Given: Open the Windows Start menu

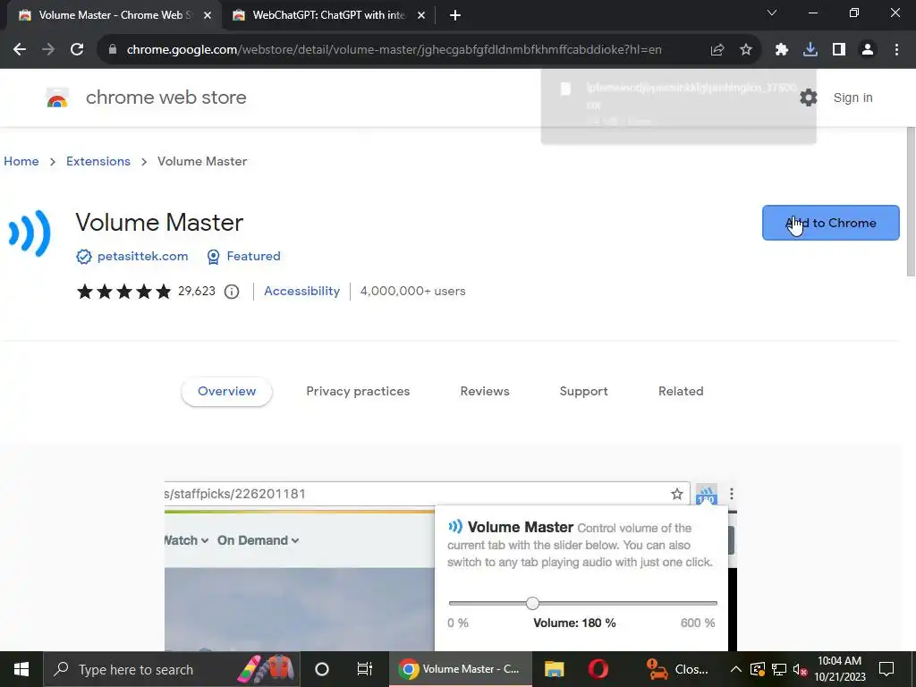Looking at the screenshot, I should click(x=21, y=669).
